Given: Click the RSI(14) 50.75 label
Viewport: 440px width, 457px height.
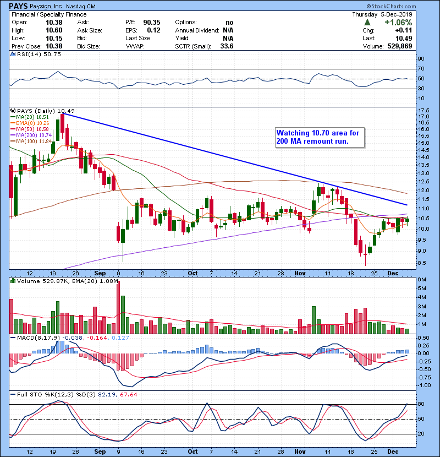Looking at the screenshot, I should (x=39, y=54).
